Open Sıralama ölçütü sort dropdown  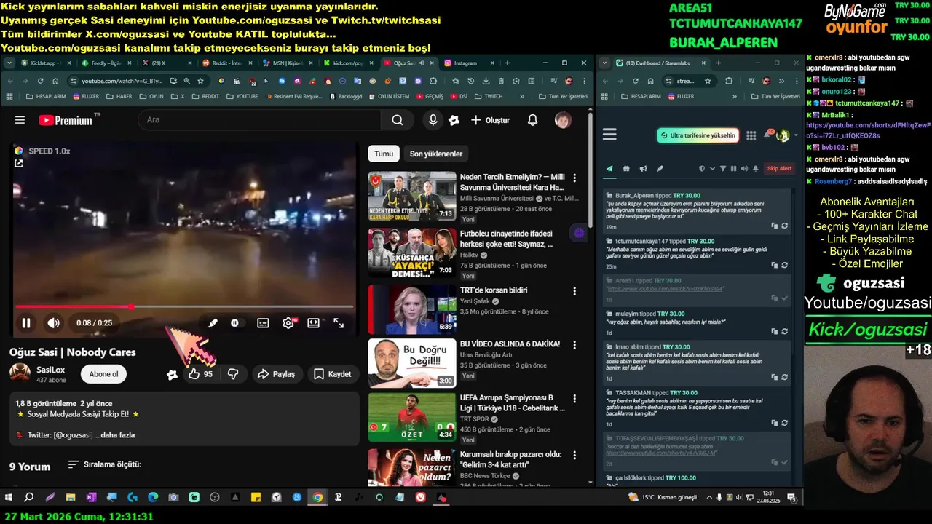tap(104, 464)
